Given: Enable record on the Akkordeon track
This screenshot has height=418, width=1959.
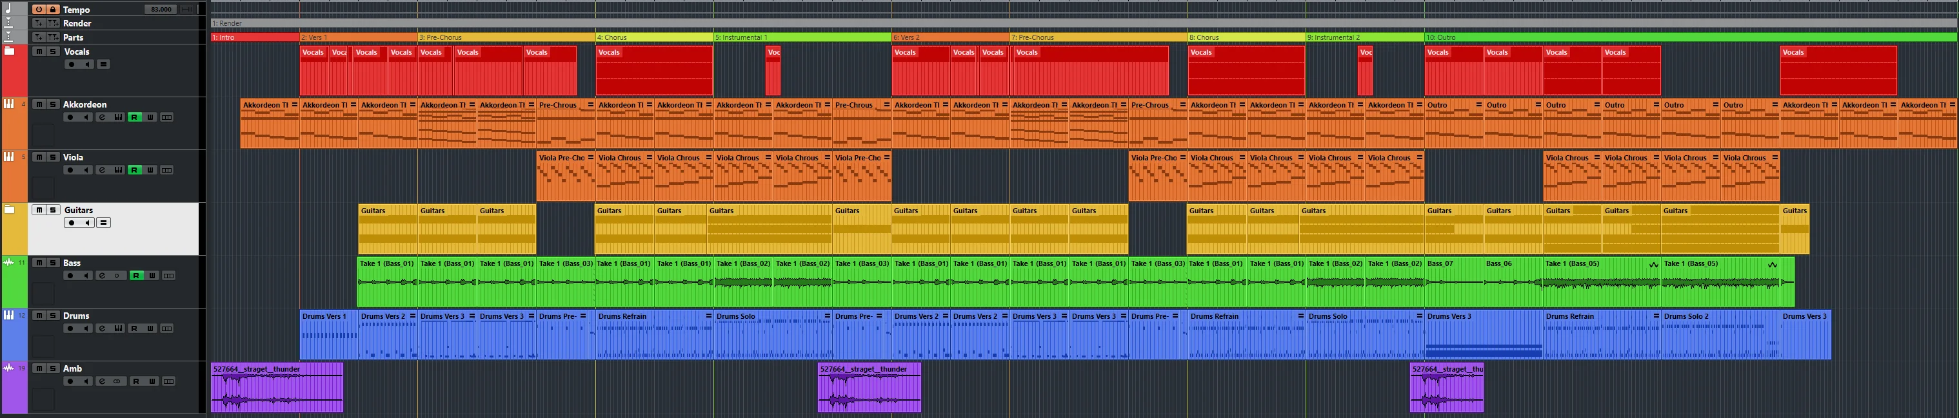Looking at the screenshot, I should tap(71, 117).
